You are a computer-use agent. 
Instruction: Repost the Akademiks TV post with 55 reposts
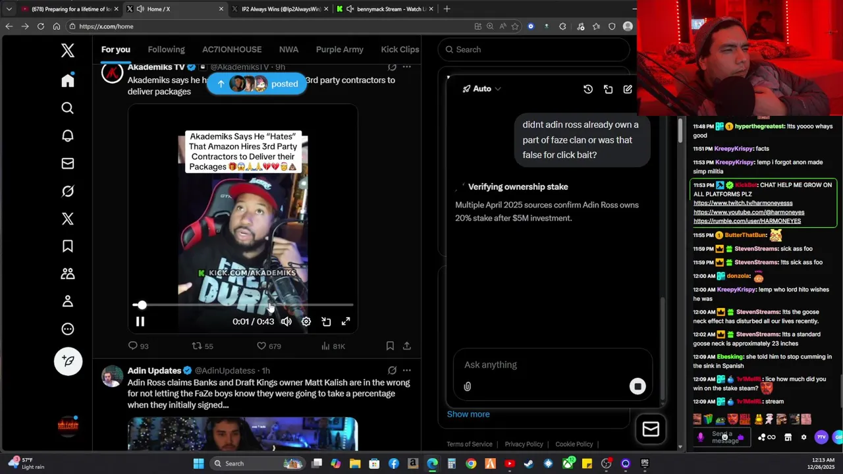click(x=196, y=346)
